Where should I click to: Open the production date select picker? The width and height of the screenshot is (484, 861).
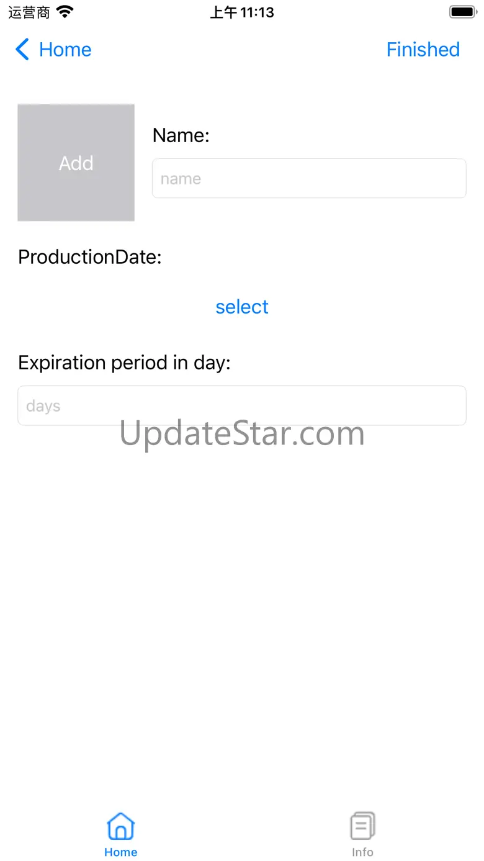[242, 307]
